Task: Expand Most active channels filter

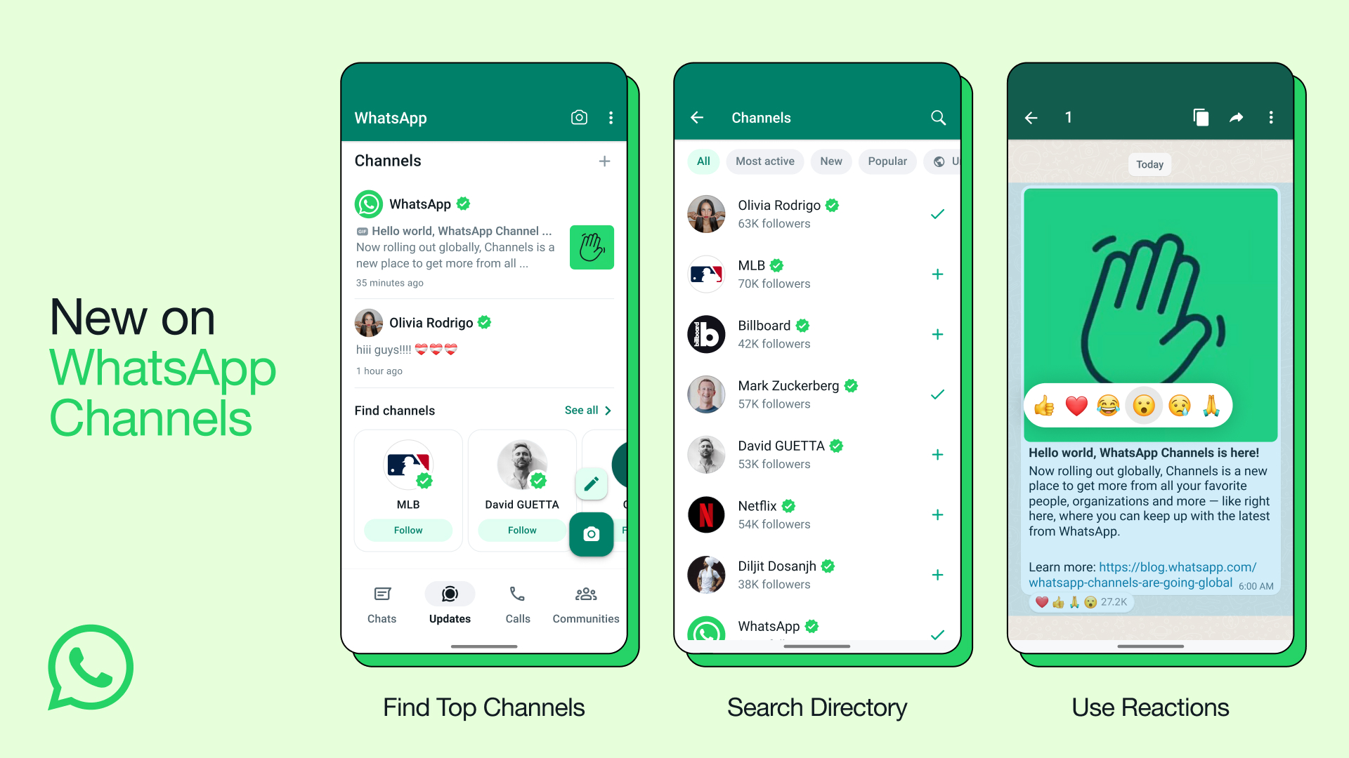Action: (764, 161)
